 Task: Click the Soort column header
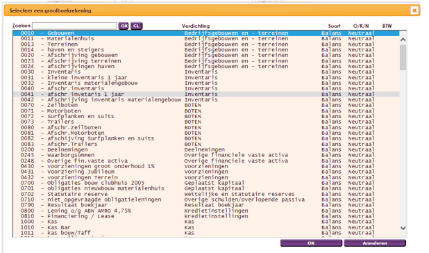click(335, 26)
